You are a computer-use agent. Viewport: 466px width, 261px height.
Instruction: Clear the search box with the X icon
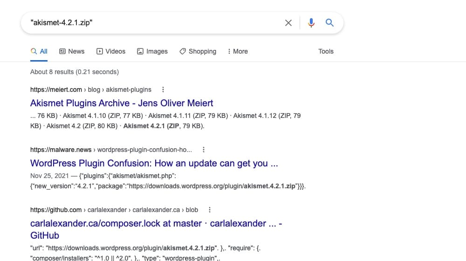288,23
